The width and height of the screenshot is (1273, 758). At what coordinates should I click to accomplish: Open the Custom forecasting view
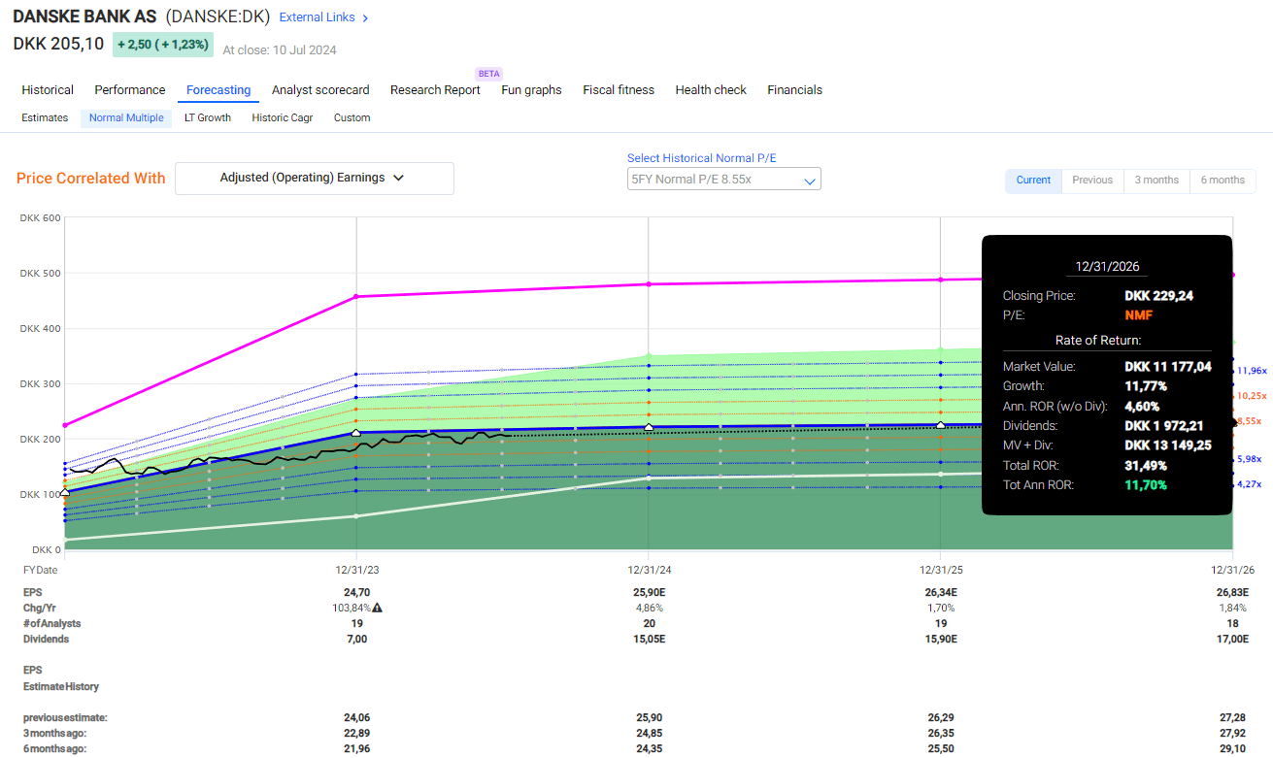pos(352,117)
